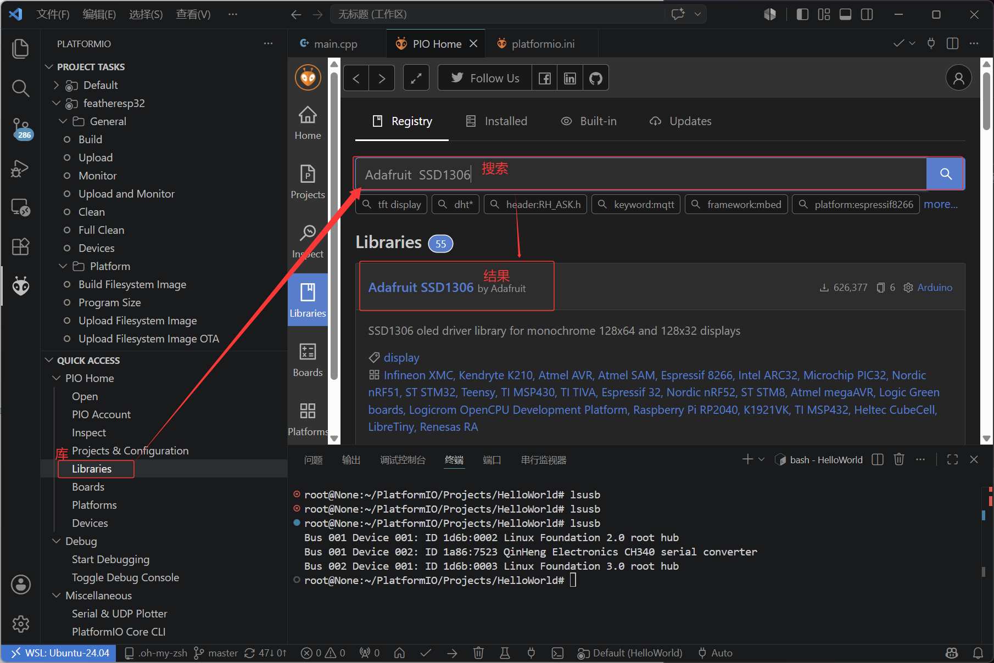This screenshot has height=663, width=994.
Task: Click the LinkedIn icon in PIO toolbar
Action: tap(570, 78)
